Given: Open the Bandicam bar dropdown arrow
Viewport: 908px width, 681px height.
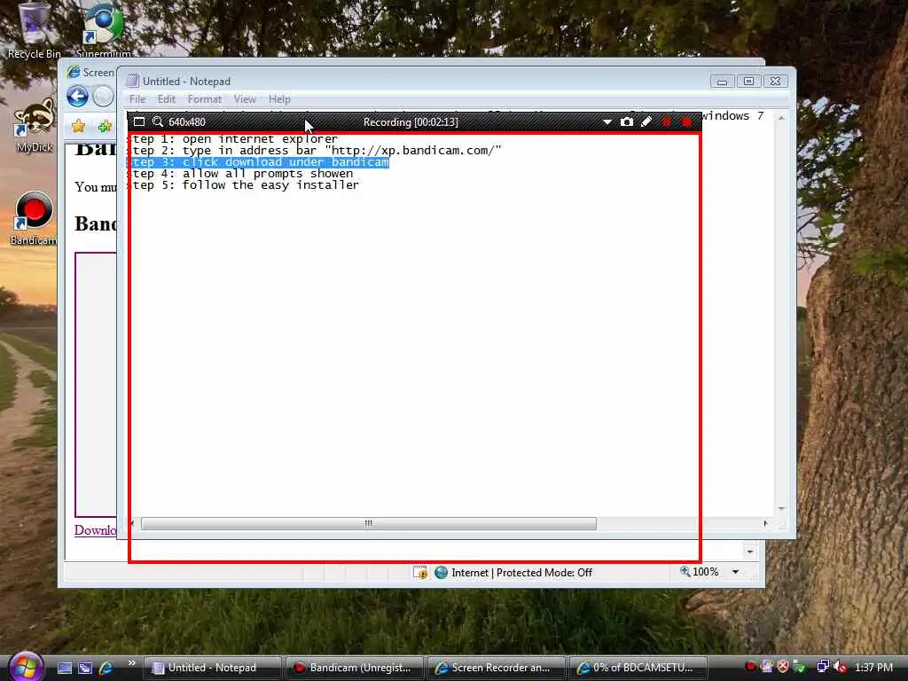Looking at the screenshot, I should click(607, 122).
